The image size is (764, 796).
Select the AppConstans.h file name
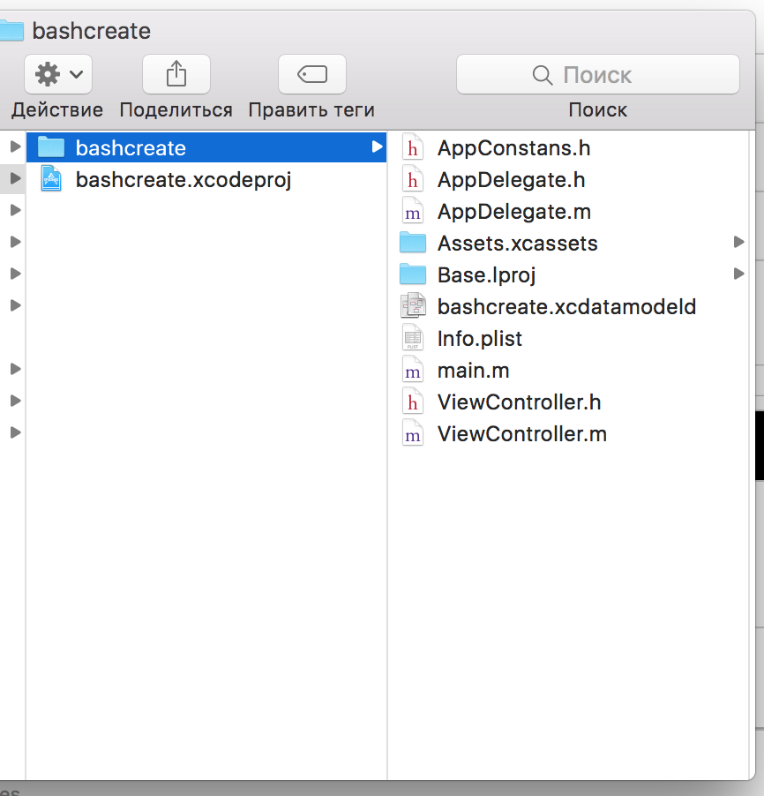pyautogui.click(x=513, y=148)
